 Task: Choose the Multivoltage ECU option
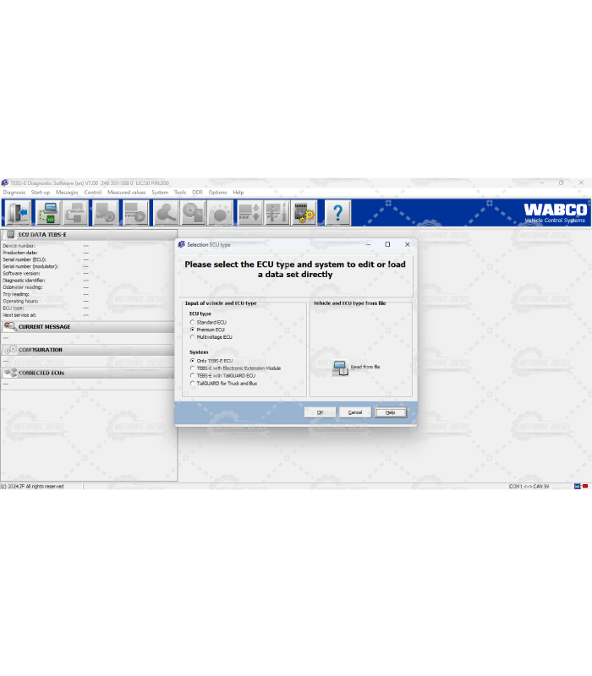pyautogui.click(x=193, y=337)
